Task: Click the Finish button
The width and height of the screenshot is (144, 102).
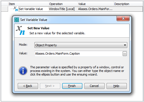Action: 72,86
